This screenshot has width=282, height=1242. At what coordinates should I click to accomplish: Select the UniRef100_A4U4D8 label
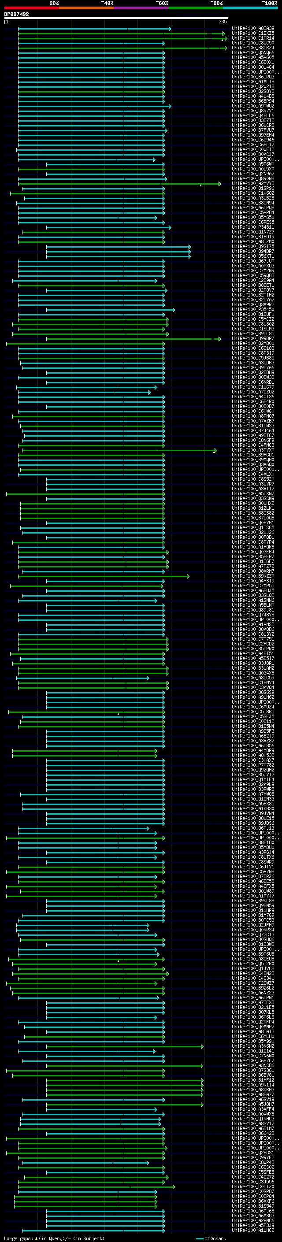(253, 96)
